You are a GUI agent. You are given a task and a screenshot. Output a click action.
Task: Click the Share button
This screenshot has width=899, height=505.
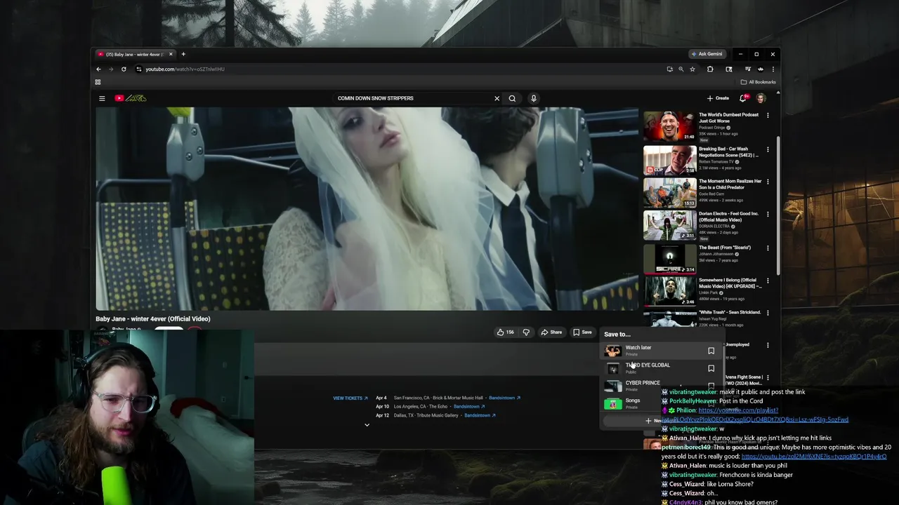tap(551, 332)
